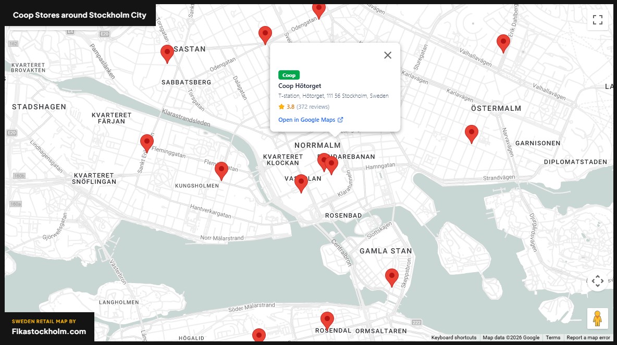617x345 pixels.
Task: Click the Strandvägen street label
Action: (499, 178)
